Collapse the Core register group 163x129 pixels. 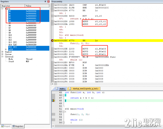coord(3,9)
